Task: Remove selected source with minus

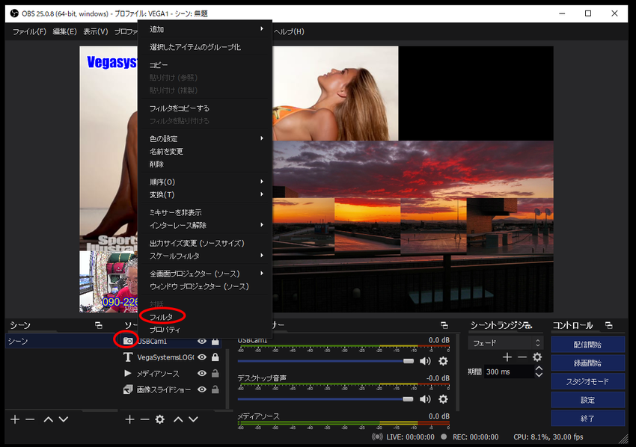Action: [x=145, y=419]
